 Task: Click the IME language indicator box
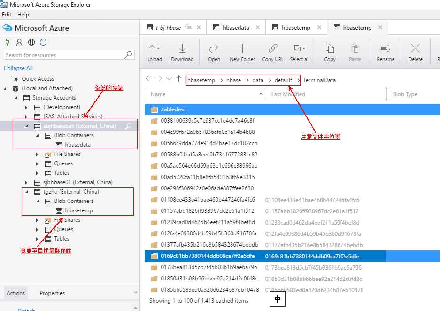click(277, 299)
